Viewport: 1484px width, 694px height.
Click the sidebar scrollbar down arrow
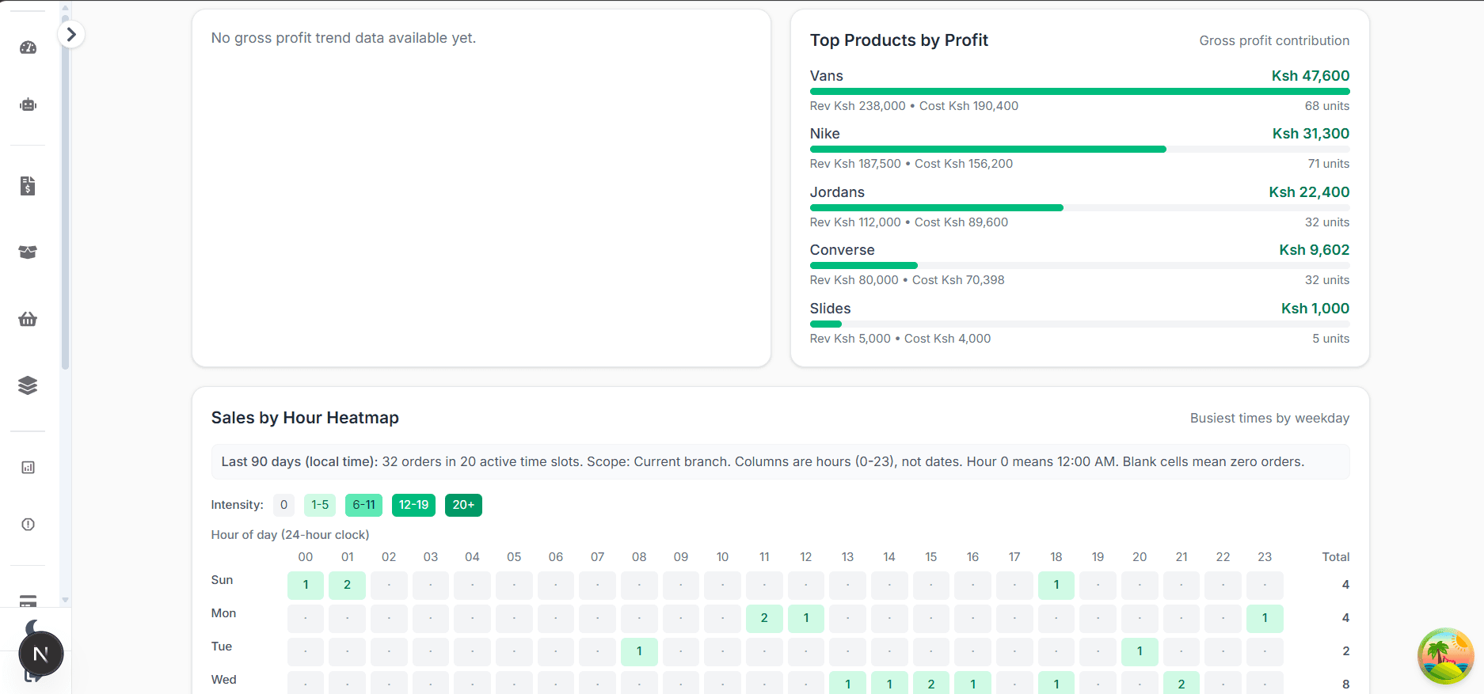(x=65, y=601)
